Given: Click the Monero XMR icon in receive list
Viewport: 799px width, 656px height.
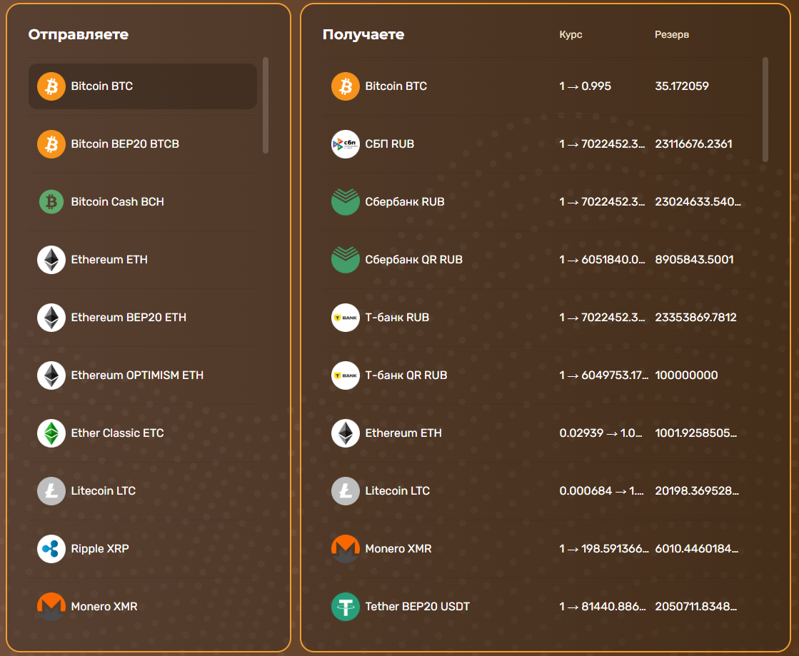Looking at the screenshot, I should pos(346,548).
